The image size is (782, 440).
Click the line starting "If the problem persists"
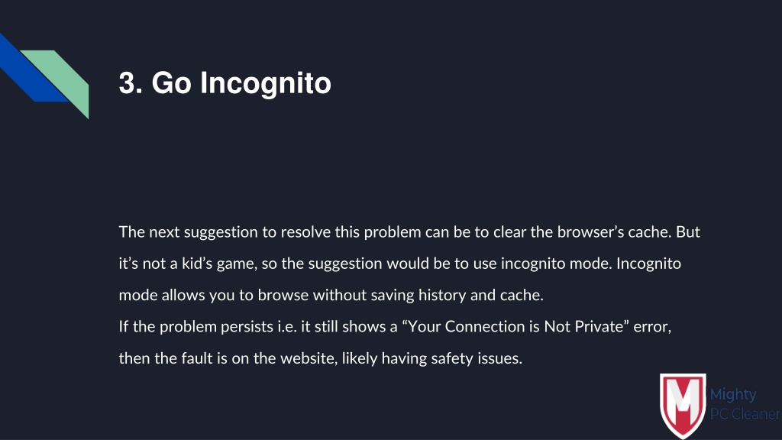(x=395, y=326)
